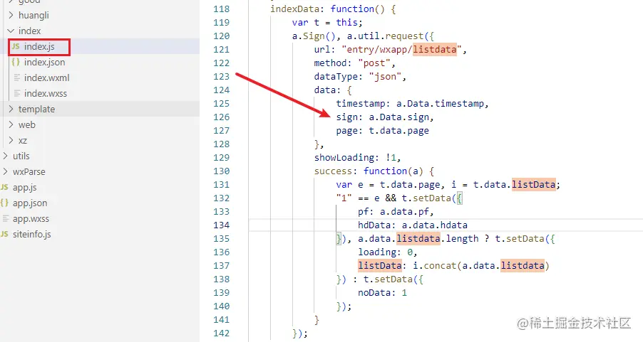Click JS icon beside siteinfo.js
The image size is (643, 342).
coord(4,234)
